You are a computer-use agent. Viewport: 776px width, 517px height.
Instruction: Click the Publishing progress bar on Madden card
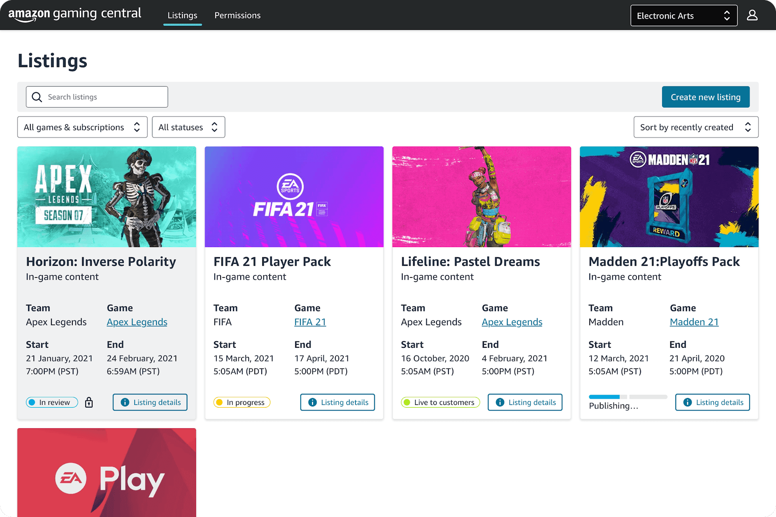(x=628, y=397)
